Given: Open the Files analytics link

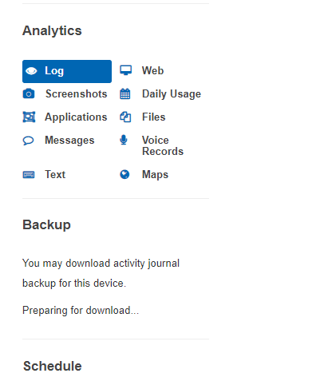Looking at the screenshot, I should tap(153, 117).
